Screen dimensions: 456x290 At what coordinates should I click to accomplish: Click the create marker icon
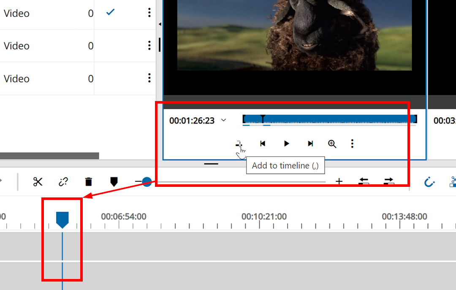114,182
